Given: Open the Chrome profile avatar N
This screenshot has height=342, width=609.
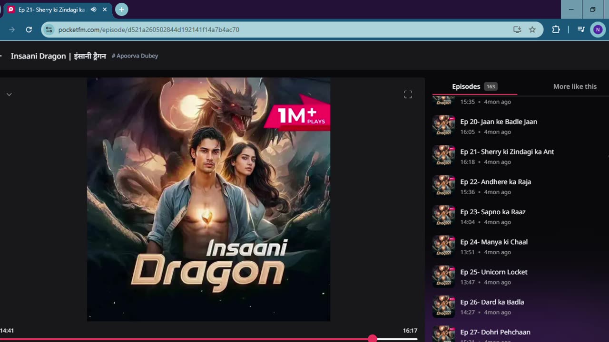Looking at the screenshot, I should click(x=598, y=29).
